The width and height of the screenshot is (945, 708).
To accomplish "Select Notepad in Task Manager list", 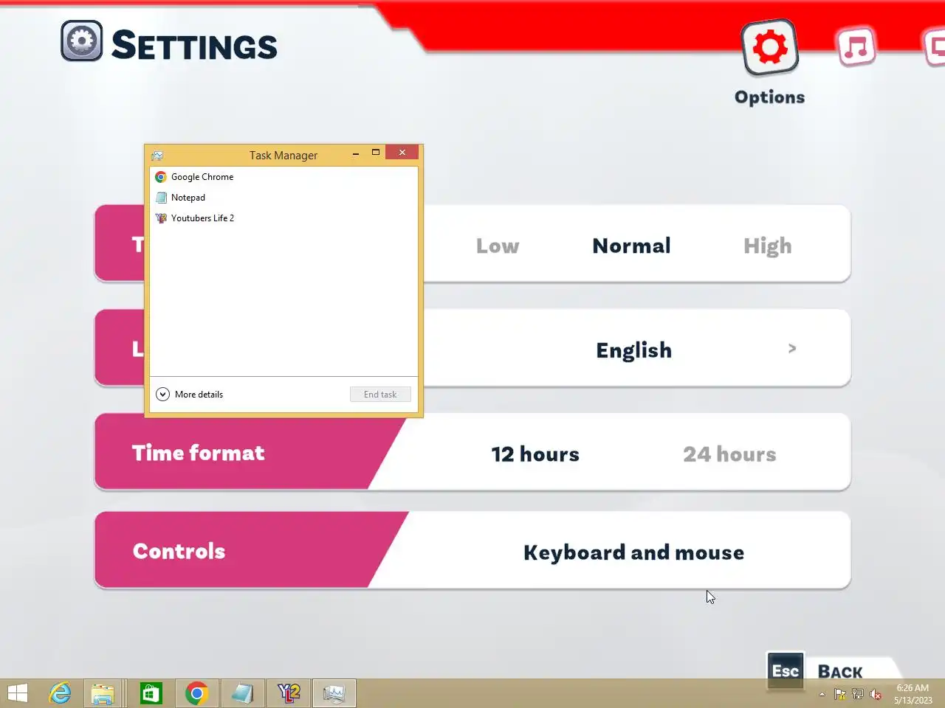I will [x=283, y=198].
